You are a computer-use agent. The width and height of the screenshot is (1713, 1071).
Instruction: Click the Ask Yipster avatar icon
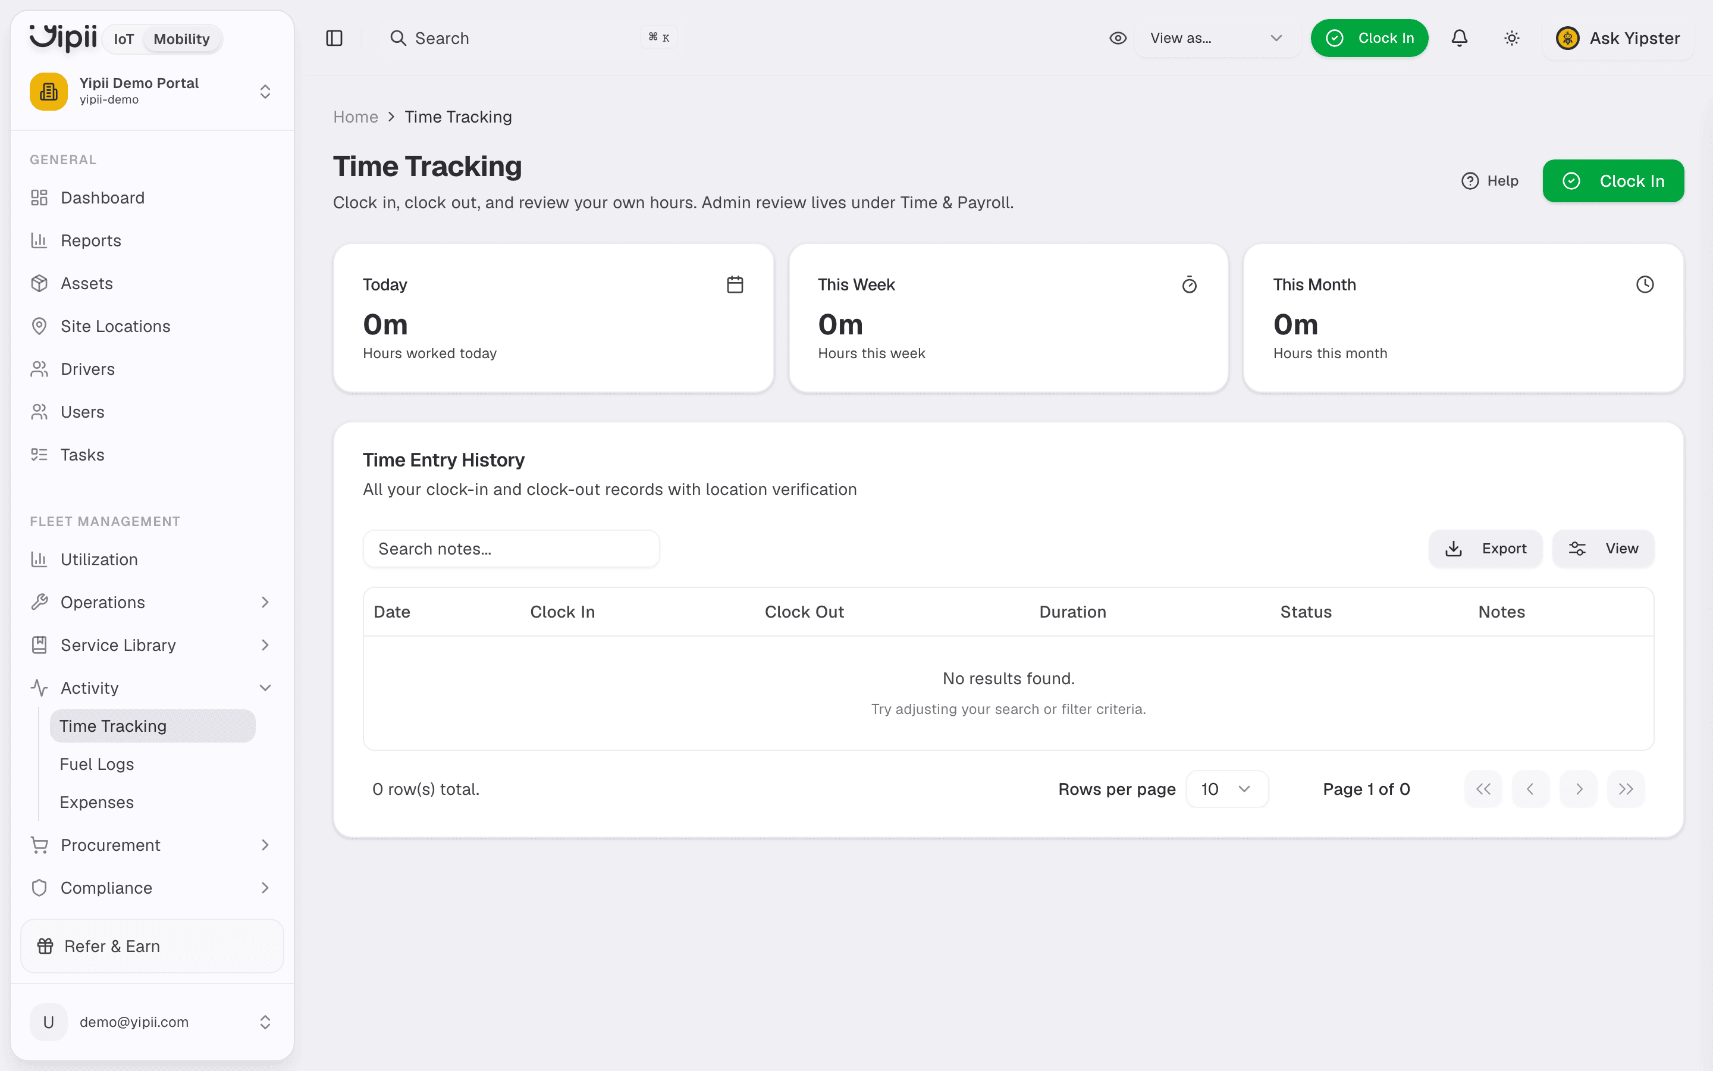[1568, 38]
